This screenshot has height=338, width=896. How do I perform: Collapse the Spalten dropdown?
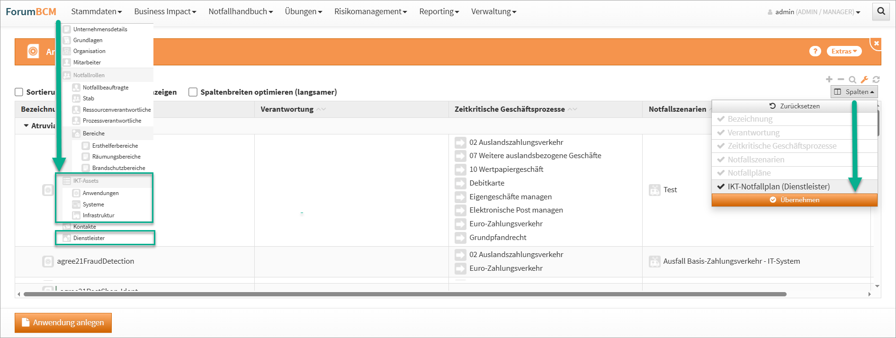point(854,92)
